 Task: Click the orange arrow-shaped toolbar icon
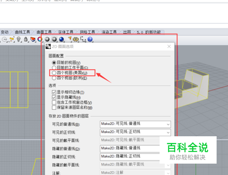pyautogui.click(x=70, y=39)
